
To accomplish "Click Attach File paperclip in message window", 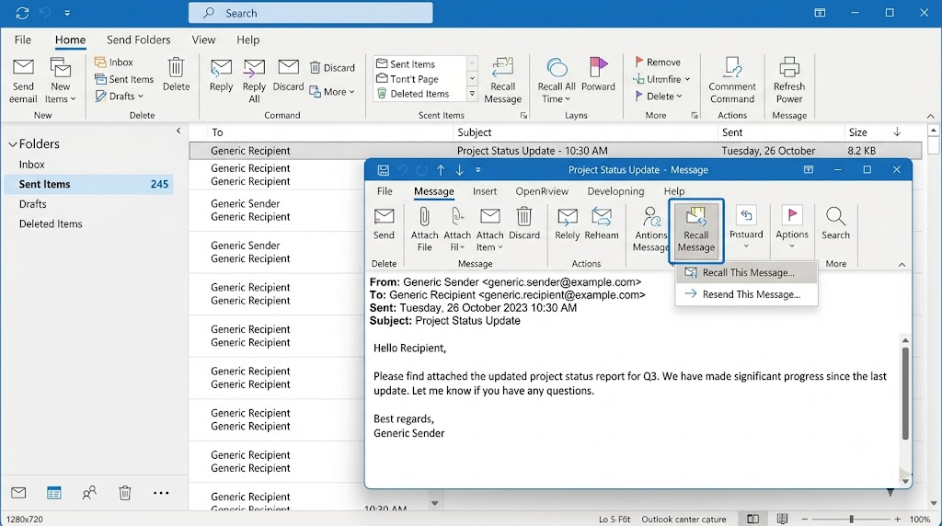I will (x=424, y=217).
